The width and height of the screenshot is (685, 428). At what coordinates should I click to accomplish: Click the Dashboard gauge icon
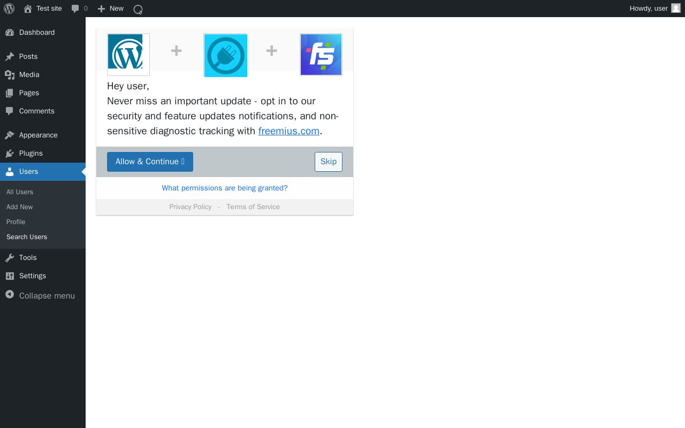tap(10, 32)
